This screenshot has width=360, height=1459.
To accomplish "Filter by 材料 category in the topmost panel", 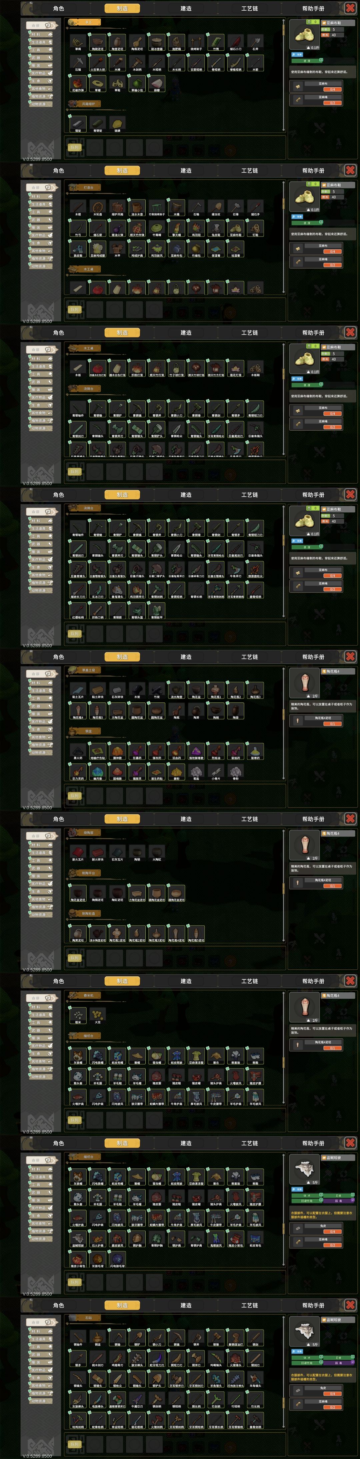I will coord(41,34).
